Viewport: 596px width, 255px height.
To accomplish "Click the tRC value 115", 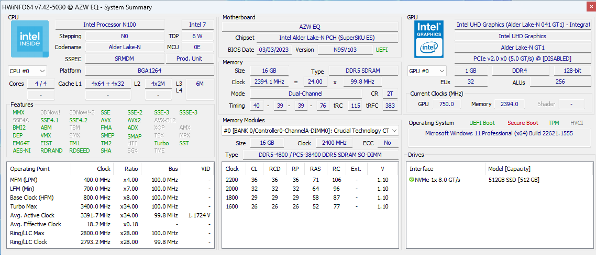I will [356, 106].
